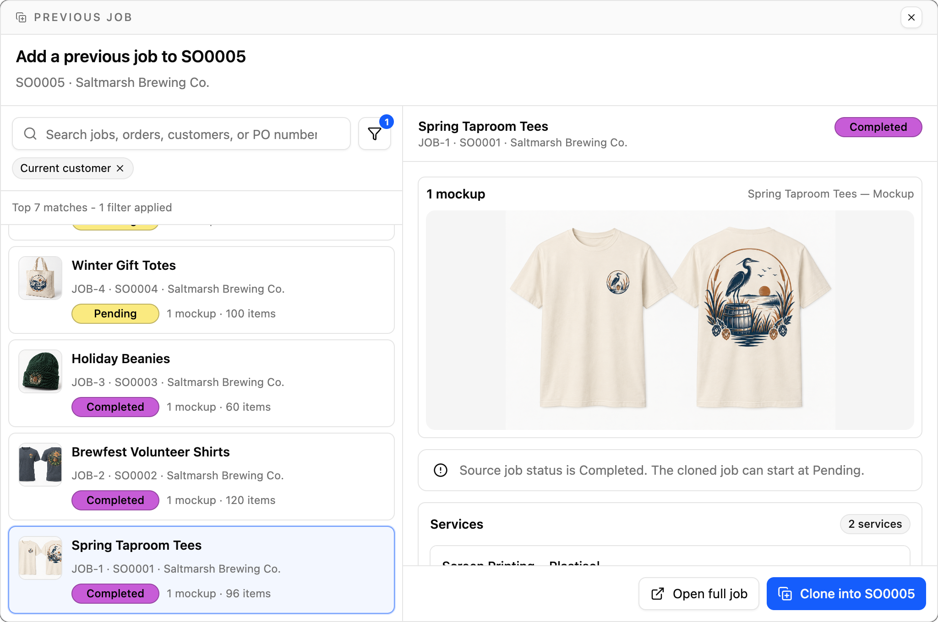Click the Completed status badge in detail header

click(x=878, y=127)
